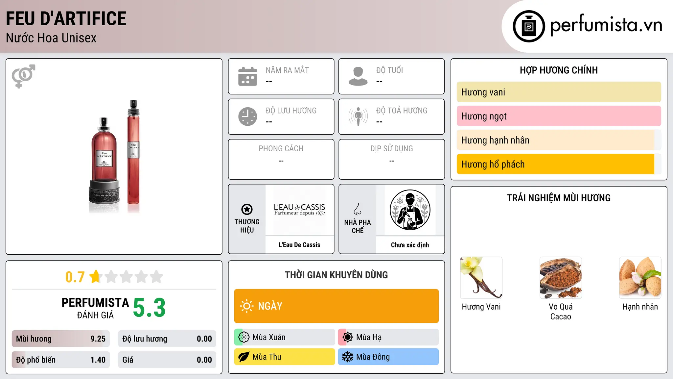Click the star badge icon above Thương Hiệu
The width and height of the screenshot is (673, 379).
click(x=247, y=209)
